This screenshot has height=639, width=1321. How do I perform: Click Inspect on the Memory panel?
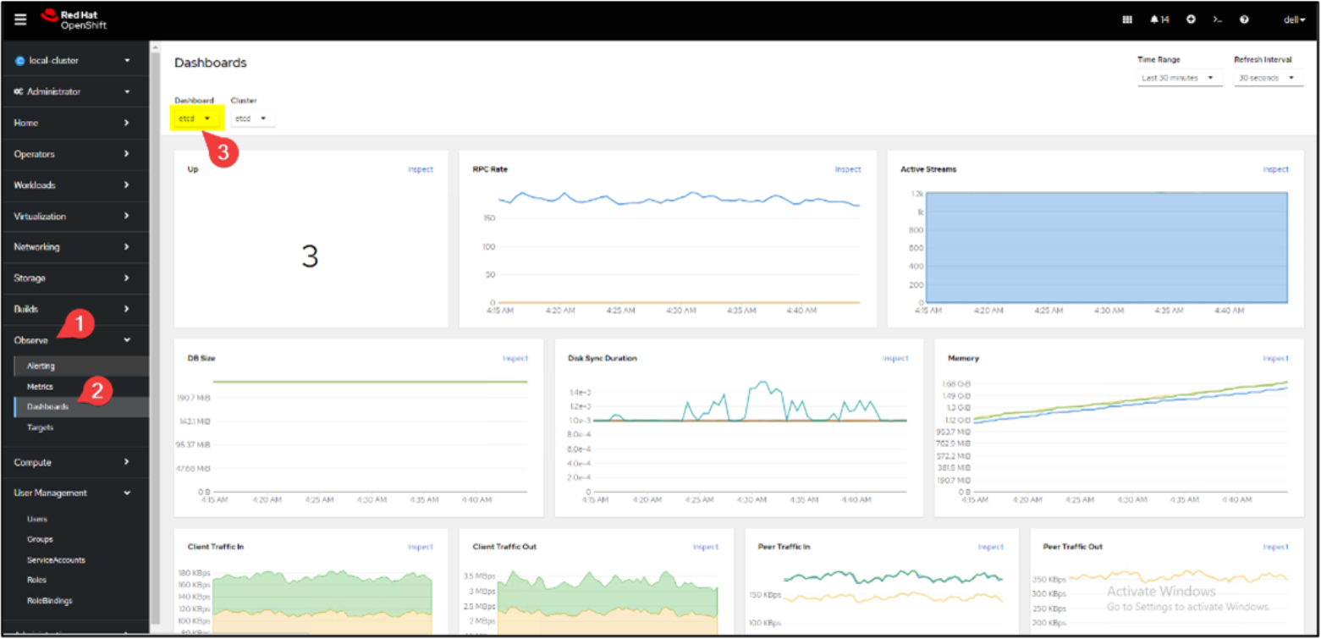[x=1276, y=358]
